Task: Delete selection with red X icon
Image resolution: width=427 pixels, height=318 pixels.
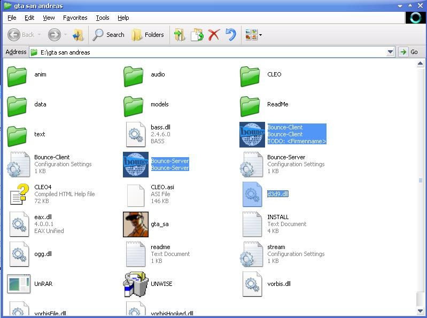Action: click(x=214, y=35)
